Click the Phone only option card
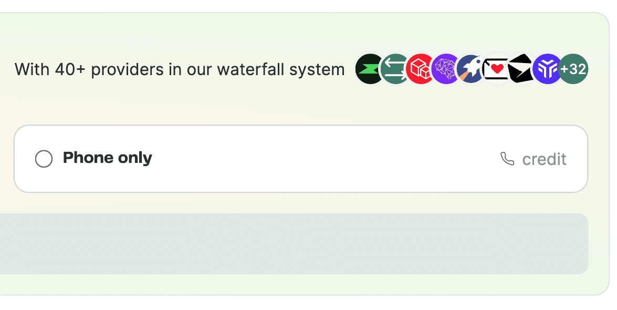 [x=302, y=158]
